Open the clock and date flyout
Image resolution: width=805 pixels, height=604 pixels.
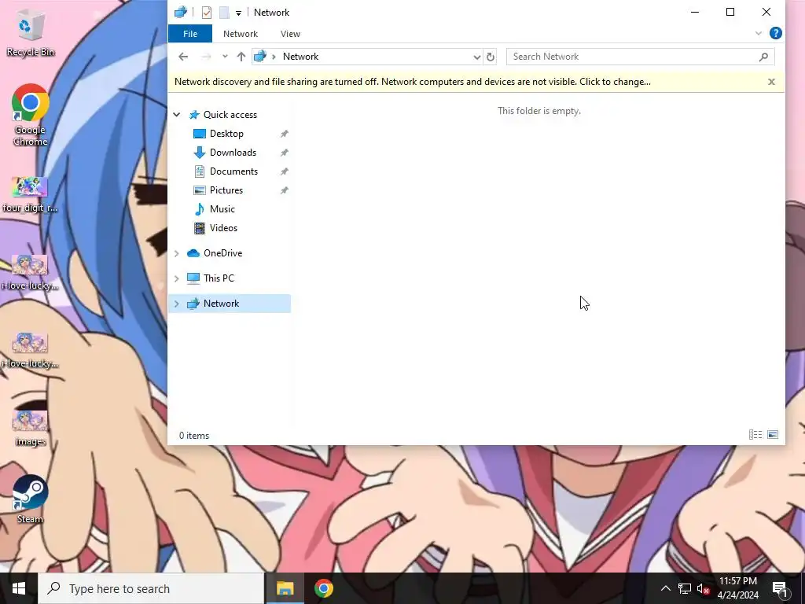(x=737, y=588)
